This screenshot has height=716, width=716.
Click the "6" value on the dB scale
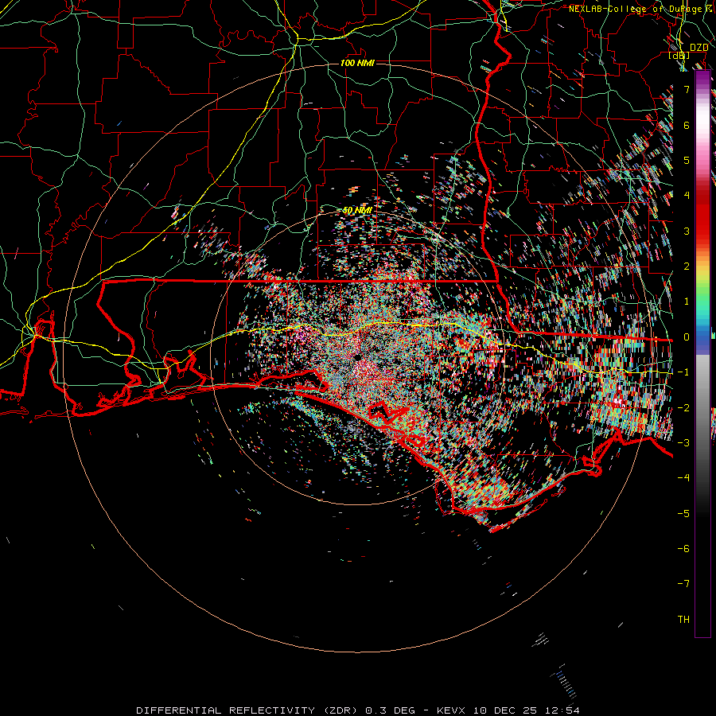tap(687, 125)
